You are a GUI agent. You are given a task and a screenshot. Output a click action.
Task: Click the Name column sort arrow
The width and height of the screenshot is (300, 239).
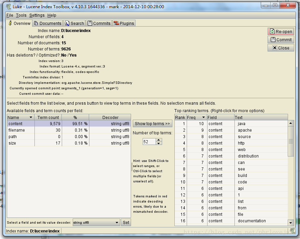point(31,117)
